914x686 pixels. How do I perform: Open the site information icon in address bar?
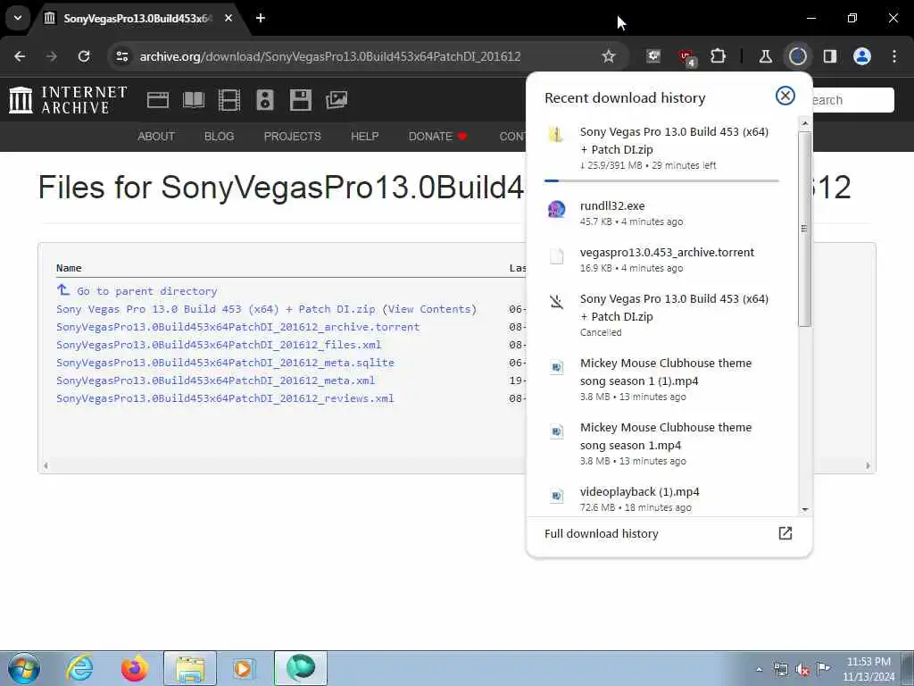pyautogui.click(x=121, y=56)
